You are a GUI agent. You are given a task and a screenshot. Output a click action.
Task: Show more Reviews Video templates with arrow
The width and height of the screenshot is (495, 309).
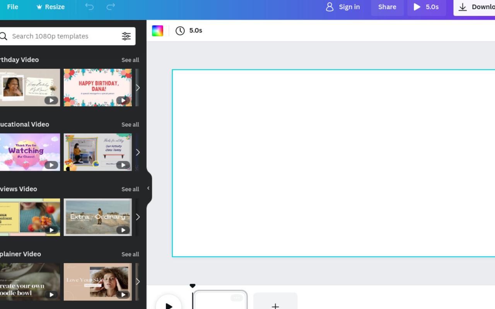coord(138,217)
